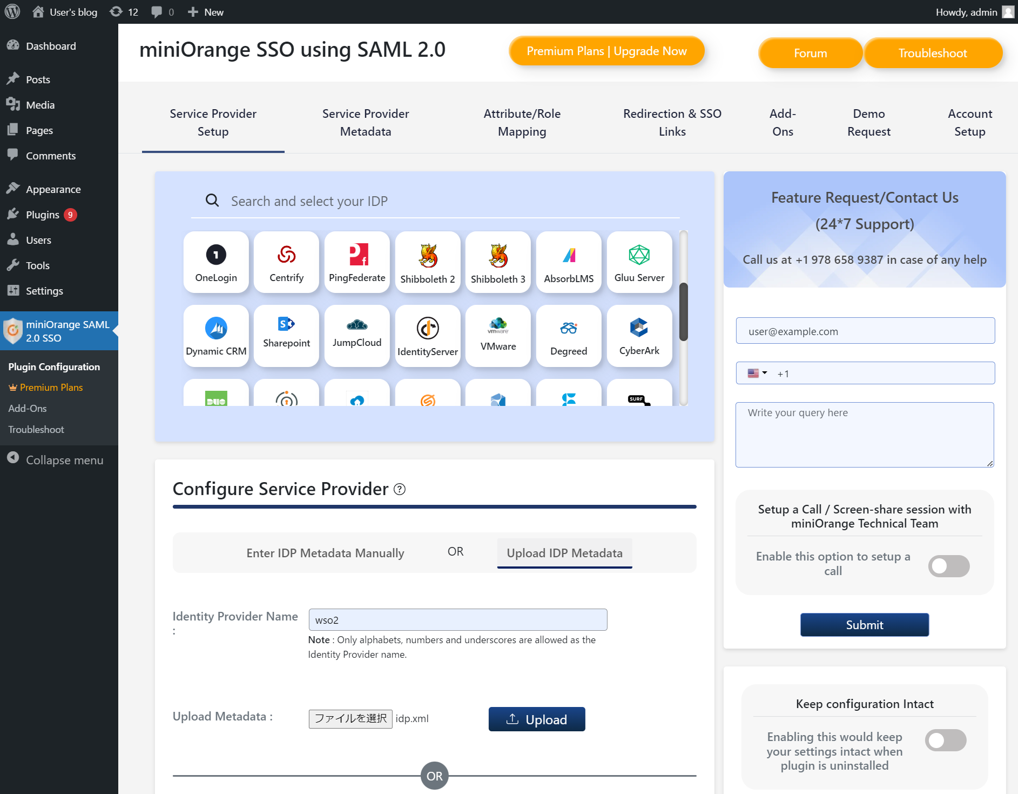Image resolution: width=1018 pixels, height=794 pixels.
Task: Pick the Shibboleth 3 IDP tile
Action: 498,263
